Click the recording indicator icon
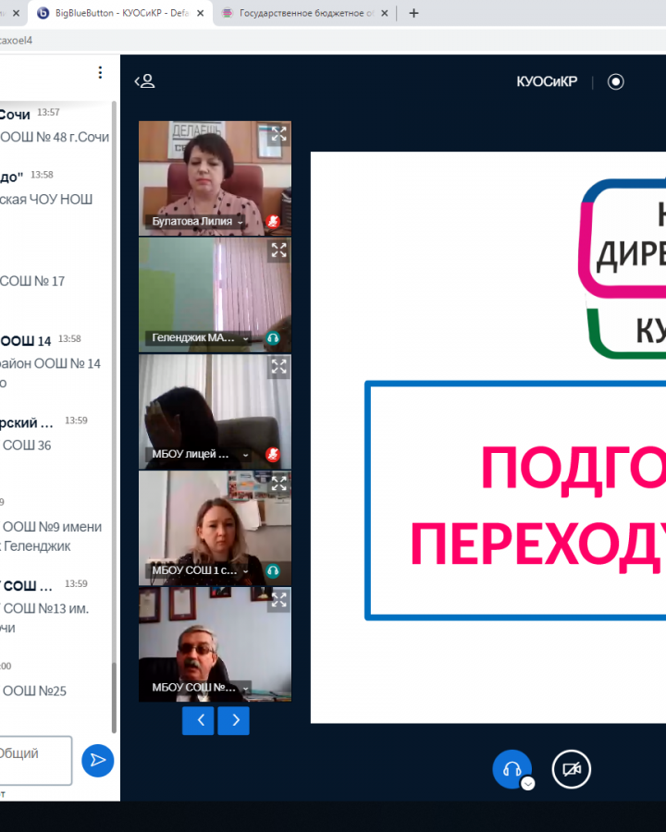Screen dimensions: 666x832 point(616,81)
